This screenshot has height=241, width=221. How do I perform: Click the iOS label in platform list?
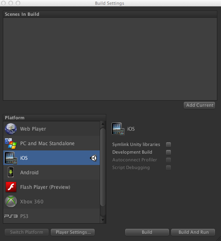24,158
